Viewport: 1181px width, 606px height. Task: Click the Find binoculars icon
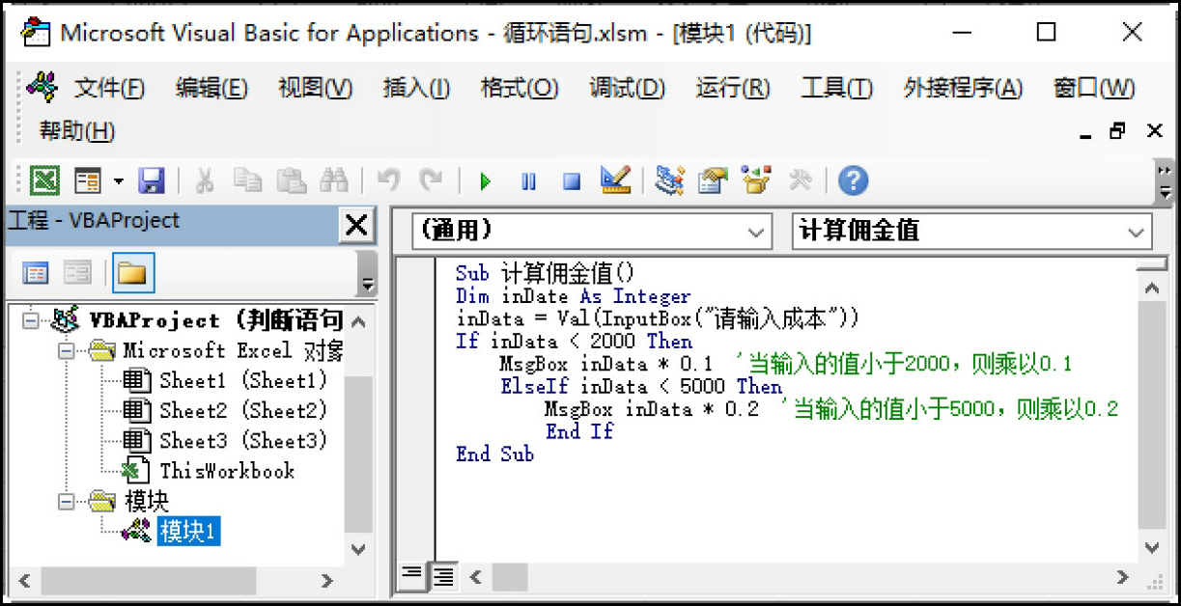click(x=334, y=180)
